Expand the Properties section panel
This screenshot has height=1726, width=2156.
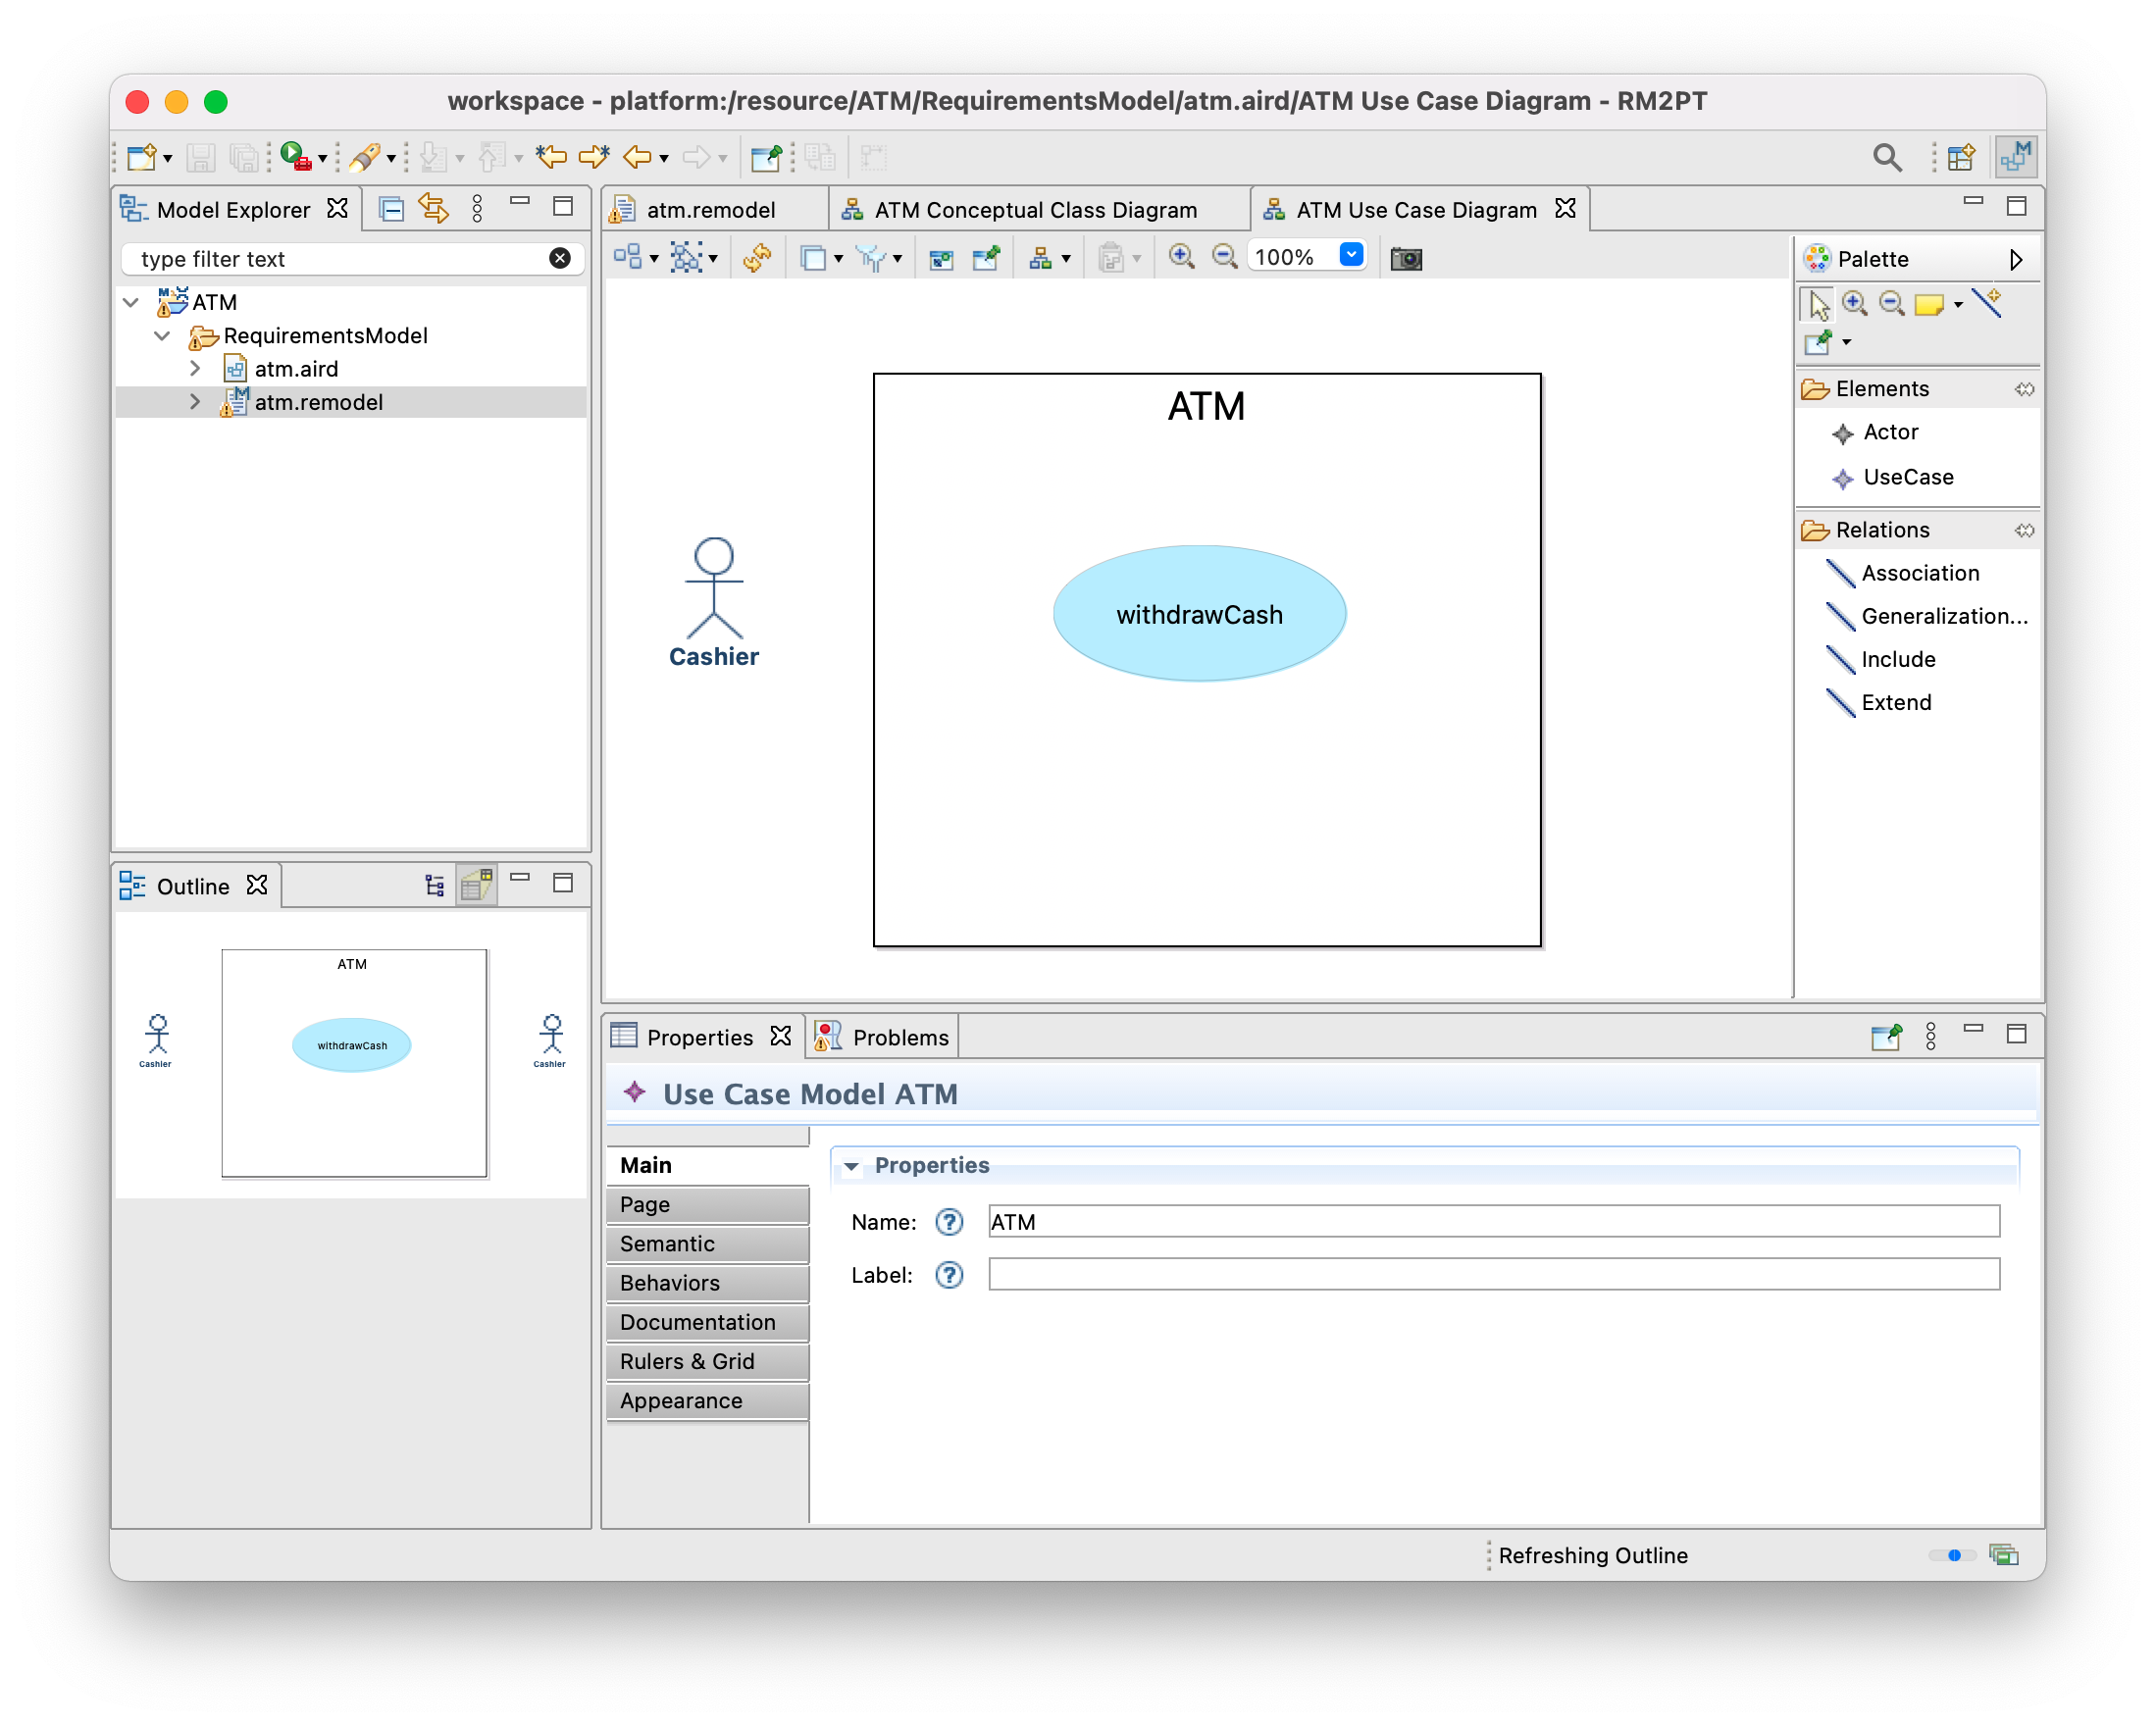850,1162
